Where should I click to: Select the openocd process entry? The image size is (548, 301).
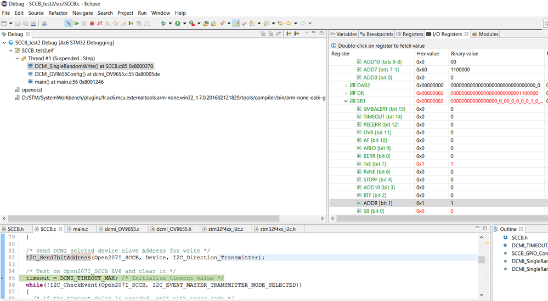32,90
